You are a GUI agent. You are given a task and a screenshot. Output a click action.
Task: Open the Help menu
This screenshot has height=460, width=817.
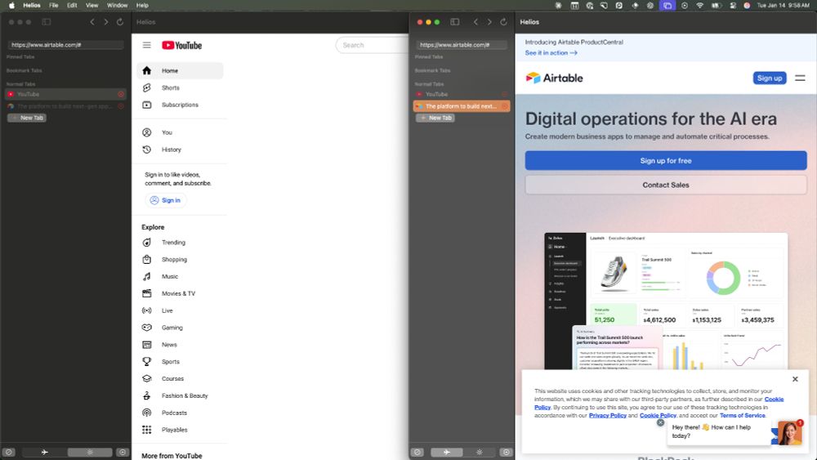[142, 5]
